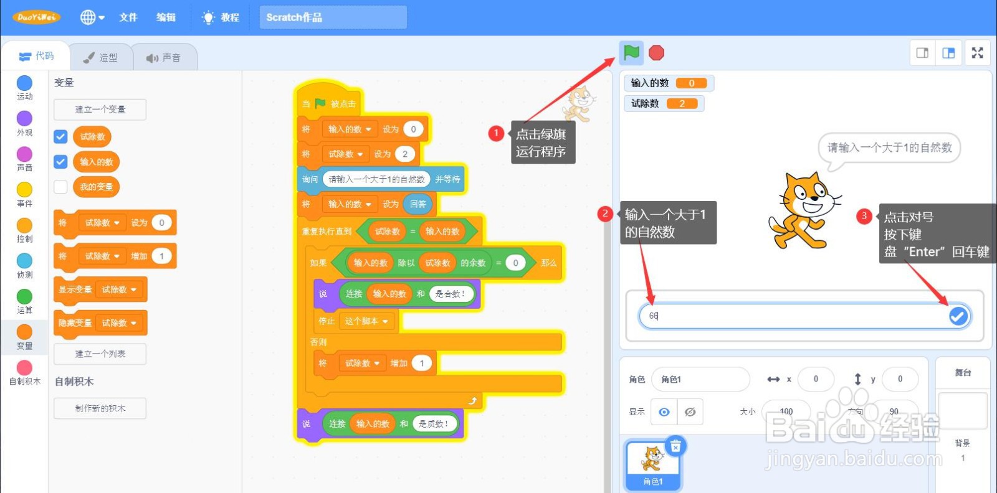Click the 输入的数 stage monitor
This screenshot has height=493, width=997.
click(x=669, y=83)
